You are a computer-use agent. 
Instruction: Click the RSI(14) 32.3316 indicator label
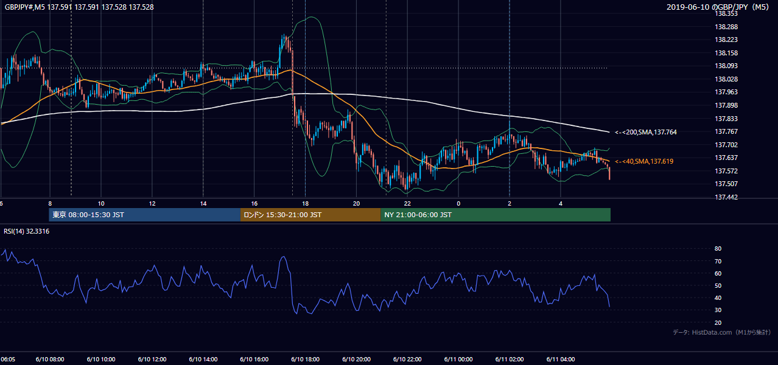point(27,231)
